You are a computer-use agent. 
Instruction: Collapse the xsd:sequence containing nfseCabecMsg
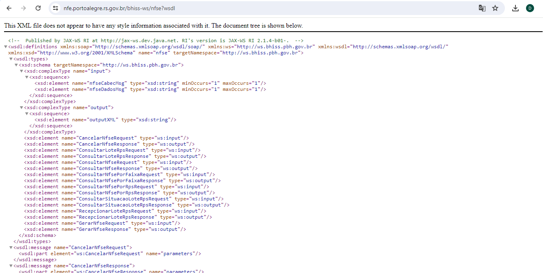tap(27, 77)
